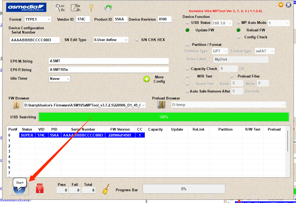Open the FW Browser folder icon
This screenshot has width=296, height=203.
pyautogui.click(x=16, y=105)
